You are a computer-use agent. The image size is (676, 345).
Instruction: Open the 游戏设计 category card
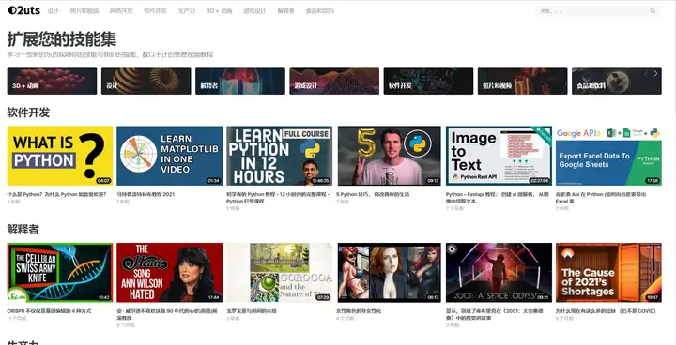[x=334, y=81]
